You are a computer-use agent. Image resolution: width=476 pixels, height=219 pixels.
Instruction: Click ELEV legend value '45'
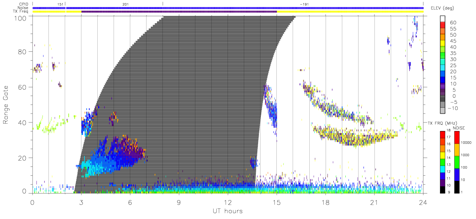point(453,41)
